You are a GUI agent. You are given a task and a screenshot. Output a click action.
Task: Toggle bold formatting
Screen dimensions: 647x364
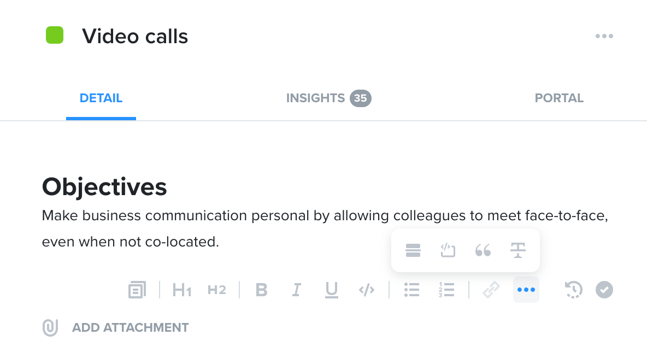point(261,290)
